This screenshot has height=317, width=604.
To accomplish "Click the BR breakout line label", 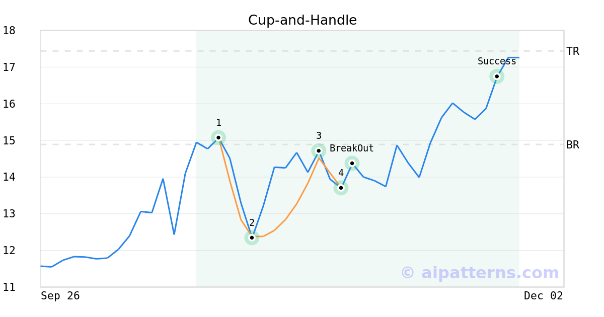I will tap(573, 145).
